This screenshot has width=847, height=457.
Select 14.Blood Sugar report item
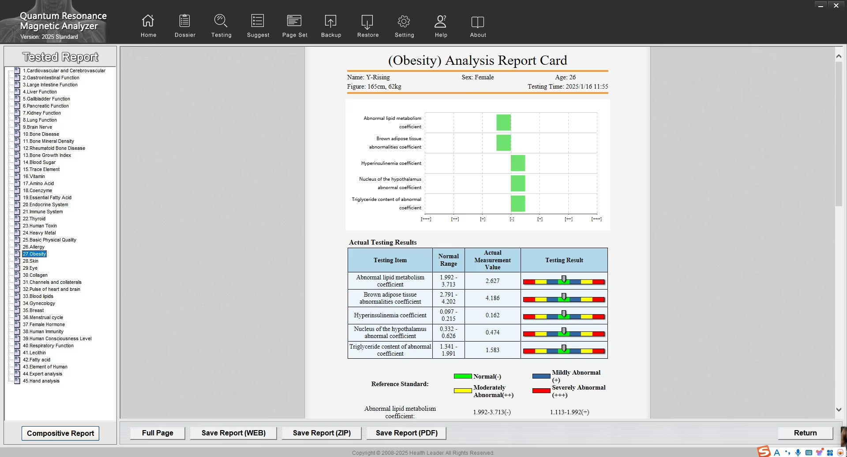tap(39, 162)
